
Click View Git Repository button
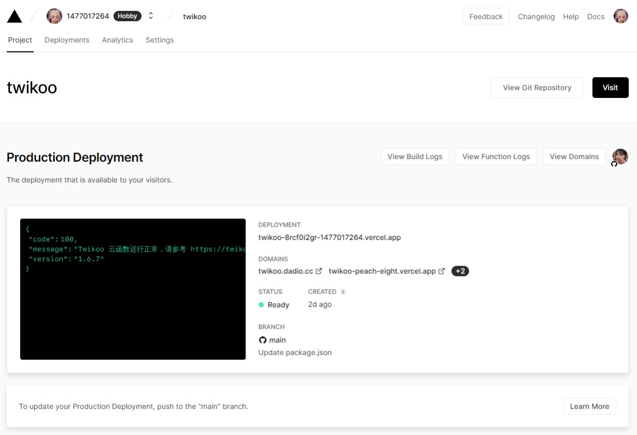(537, 88)
